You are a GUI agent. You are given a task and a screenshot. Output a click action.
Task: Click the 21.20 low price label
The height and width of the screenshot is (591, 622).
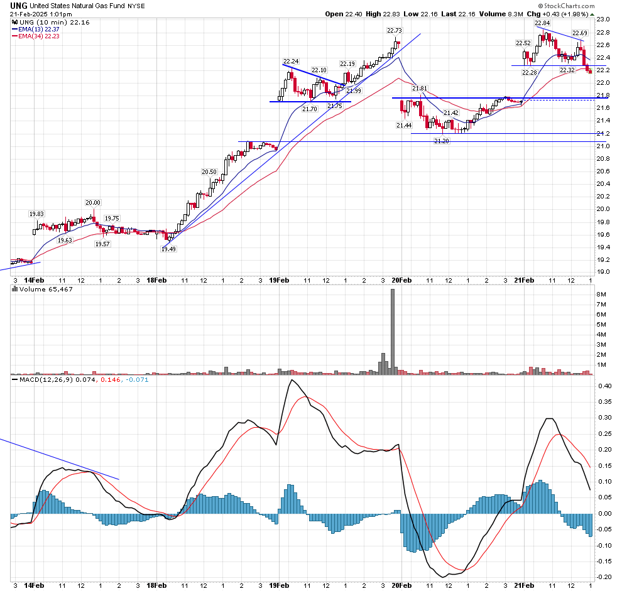(442, 141)
